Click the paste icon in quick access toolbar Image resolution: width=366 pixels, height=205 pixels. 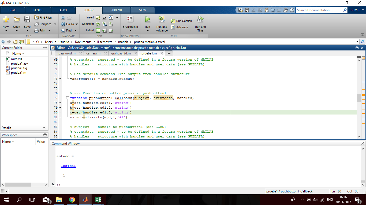coord(266,10)
